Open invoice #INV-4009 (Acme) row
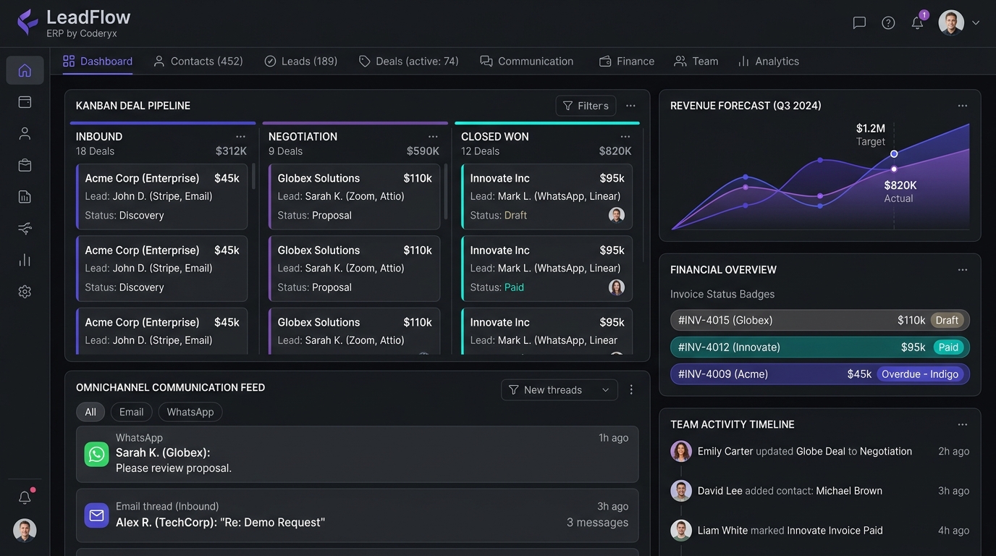This screenshot has width=996, height=556. point(820,374)
